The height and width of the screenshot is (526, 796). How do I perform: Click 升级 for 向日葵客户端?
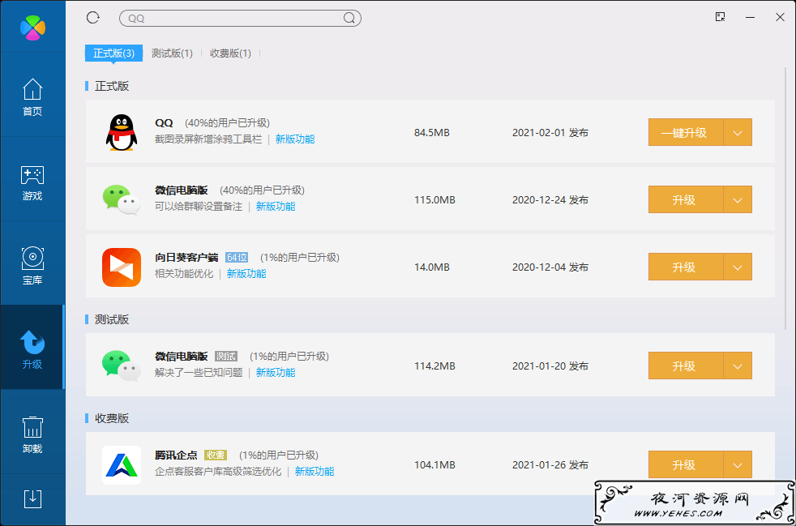pos(685,267)
